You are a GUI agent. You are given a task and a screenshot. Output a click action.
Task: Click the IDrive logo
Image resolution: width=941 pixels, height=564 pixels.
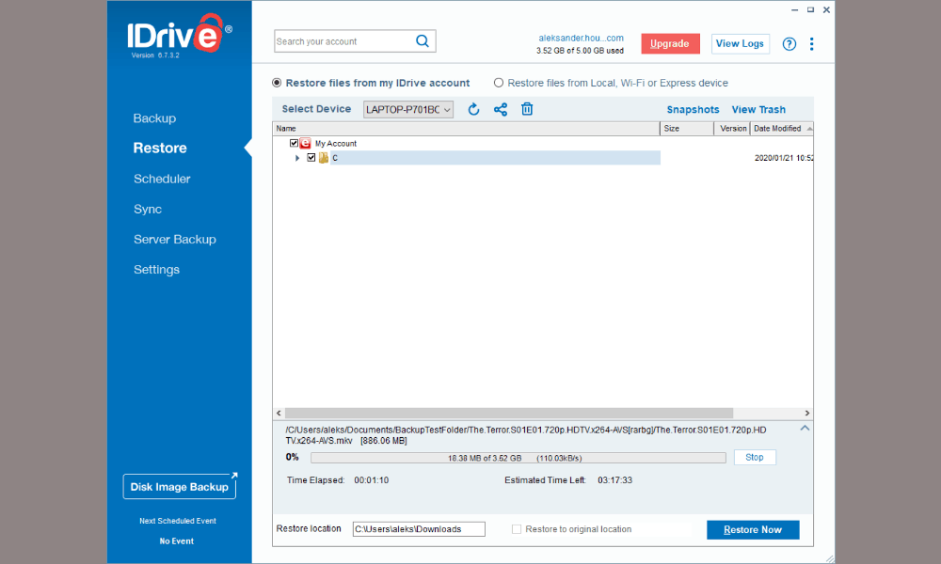click(179, 36)
